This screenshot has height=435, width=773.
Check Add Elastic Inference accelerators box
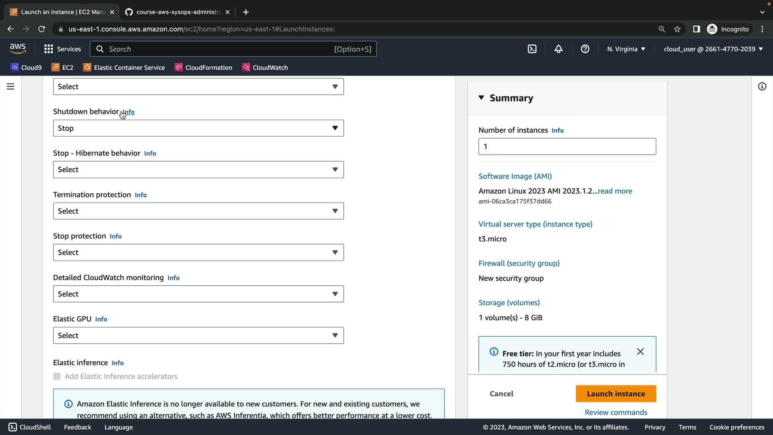(57, 376)
